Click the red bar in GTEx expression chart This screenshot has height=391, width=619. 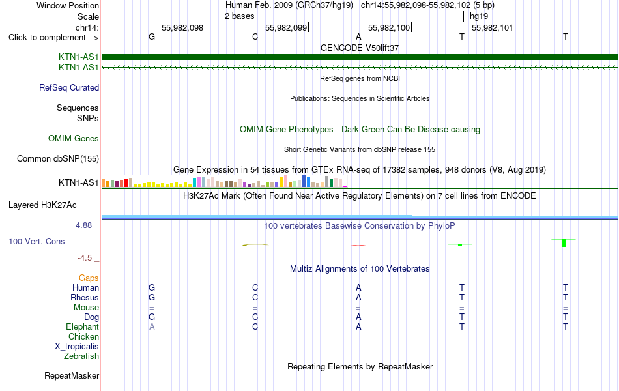[126, 183]
